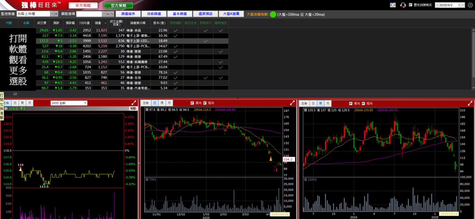This screenshot has height=219, width=475.
Task: Click the 還原預設 button
Action: point(205,14)
